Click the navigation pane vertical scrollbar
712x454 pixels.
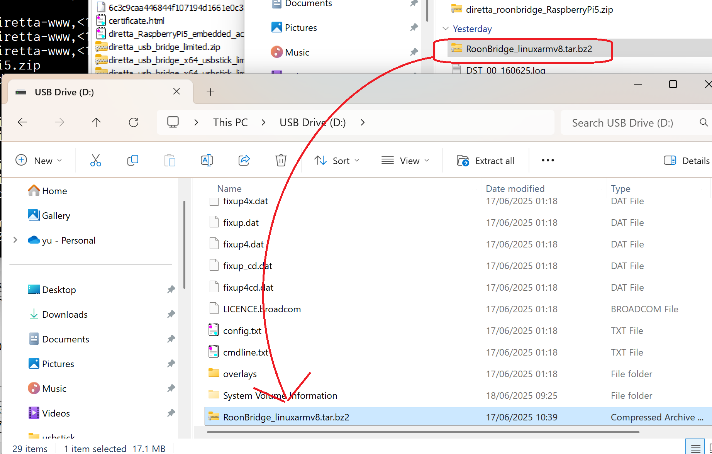click(184, 244)
